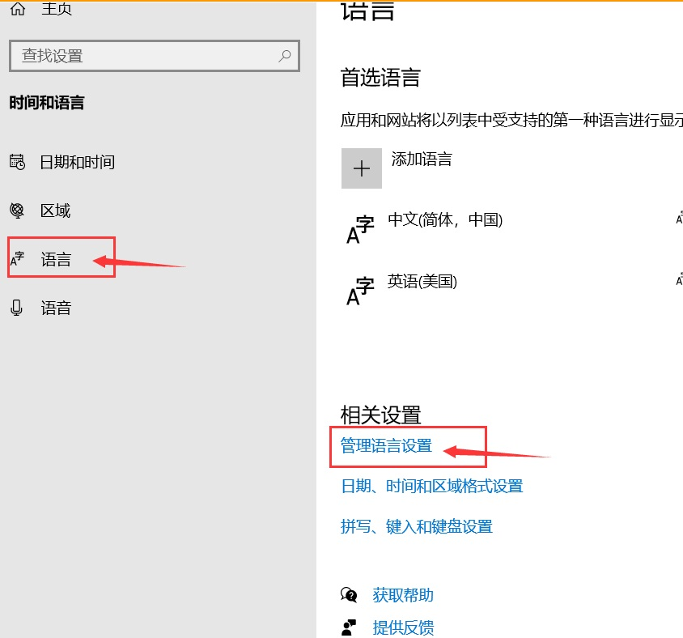Image resolution: width=683 pixels, height=638 pixels.
Task: Select 中文(简体，中国) language entry
Action: pos(445,219)
